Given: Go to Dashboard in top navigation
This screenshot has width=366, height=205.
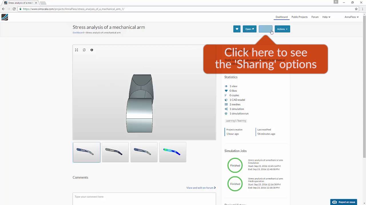Looking at the screenshot, I should tap(282, 17).
